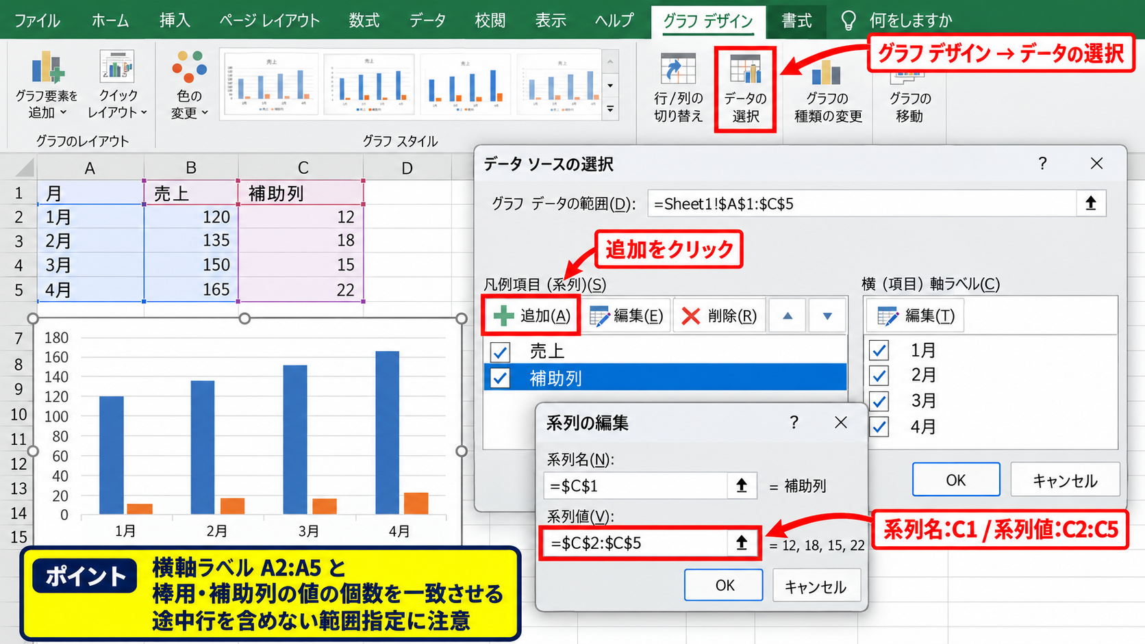Close the データ ソースの選択 dialog
The width and height of the screenshot is (1145, 644).
point(1096,164)
